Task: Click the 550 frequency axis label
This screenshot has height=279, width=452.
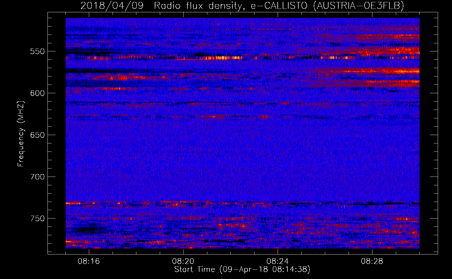Action: 37,51
